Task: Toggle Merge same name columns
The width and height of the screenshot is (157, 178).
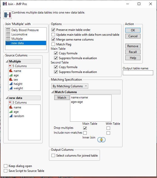Action: 53,39
